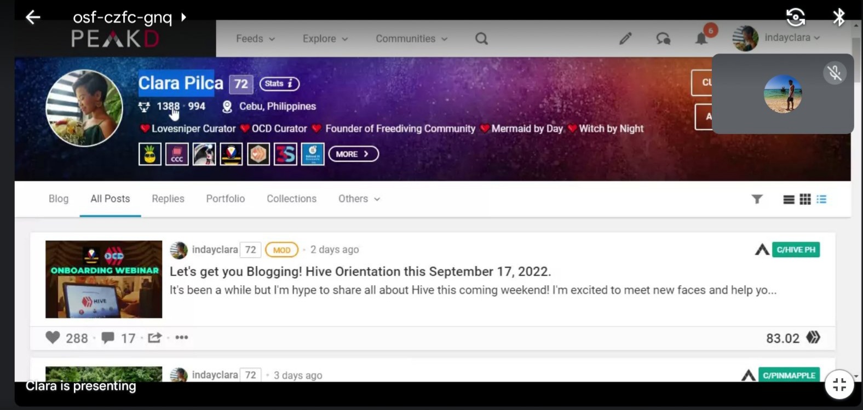Click the C/HIVE PH community tag
863x410 pixels.
point(796,250)
